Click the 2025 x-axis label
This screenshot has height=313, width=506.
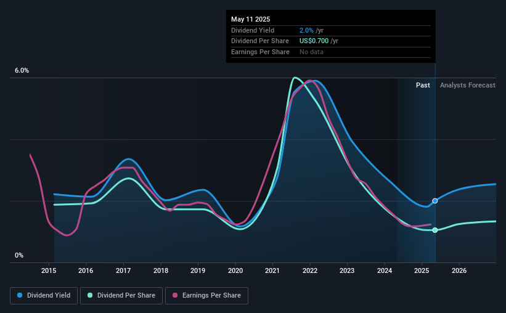(422, 270)
